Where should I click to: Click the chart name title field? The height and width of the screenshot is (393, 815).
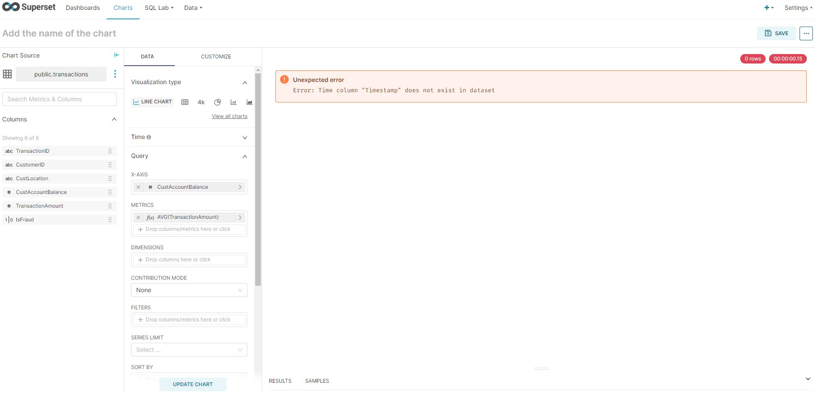click(x=59, y=33)
